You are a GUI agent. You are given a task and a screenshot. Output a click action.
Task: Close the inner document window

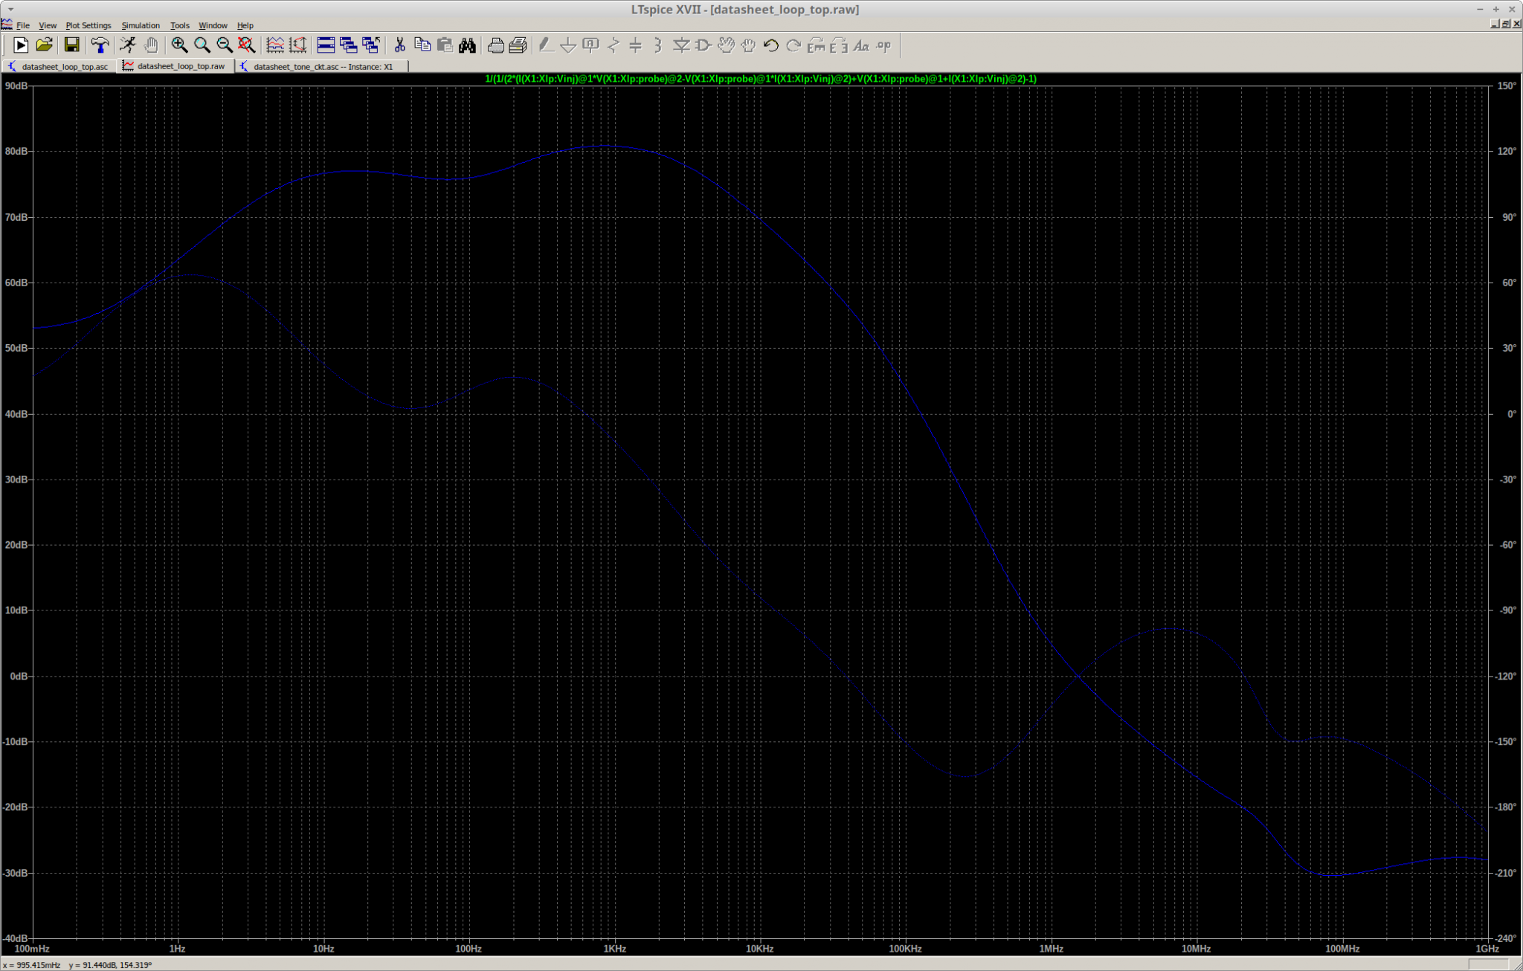click(1516, 24)
